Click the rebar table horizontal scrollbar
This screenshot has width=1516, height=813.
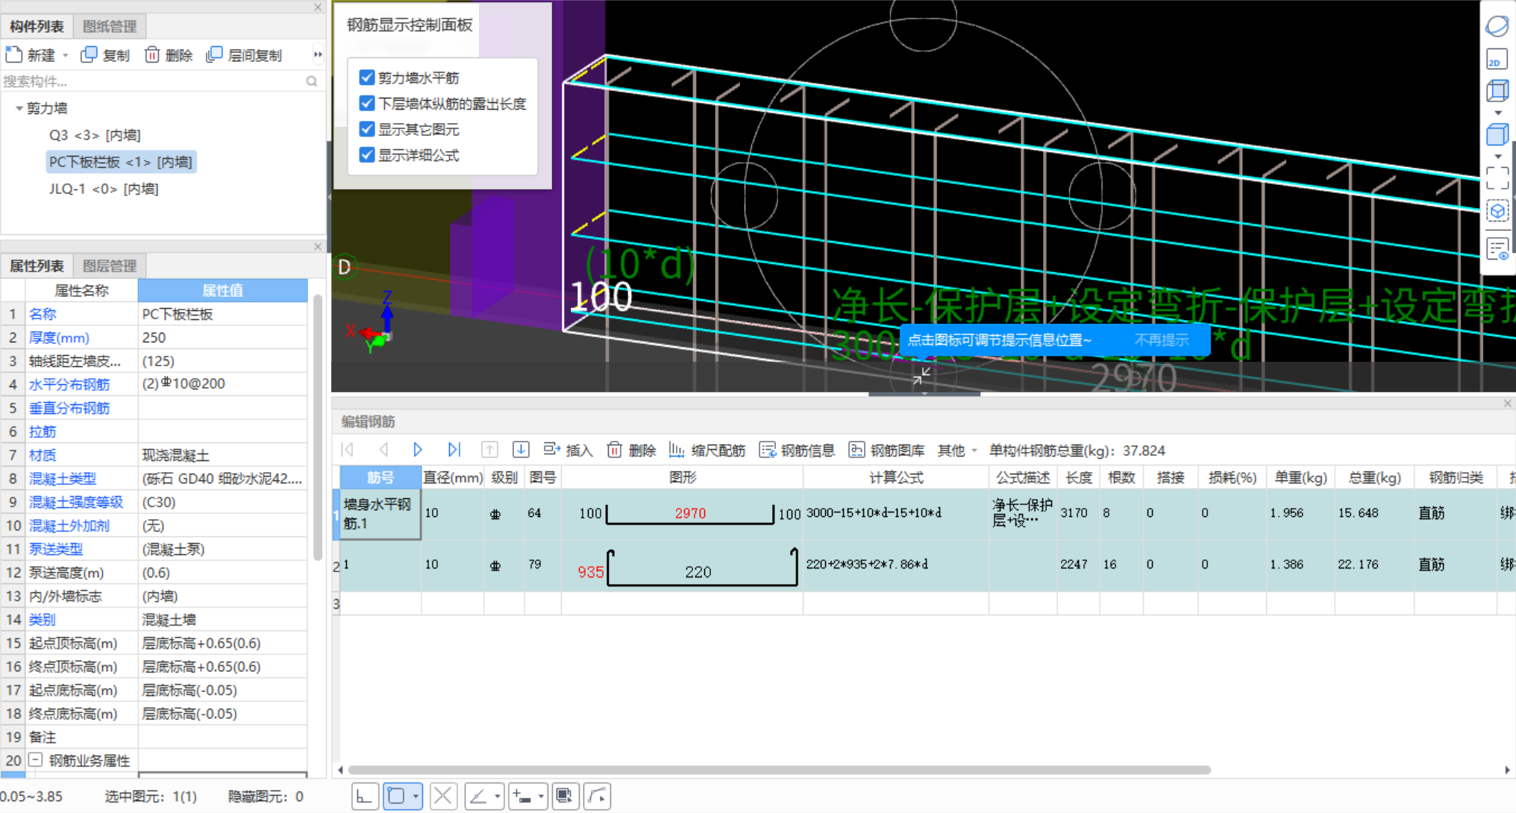[x=779, y=770]
